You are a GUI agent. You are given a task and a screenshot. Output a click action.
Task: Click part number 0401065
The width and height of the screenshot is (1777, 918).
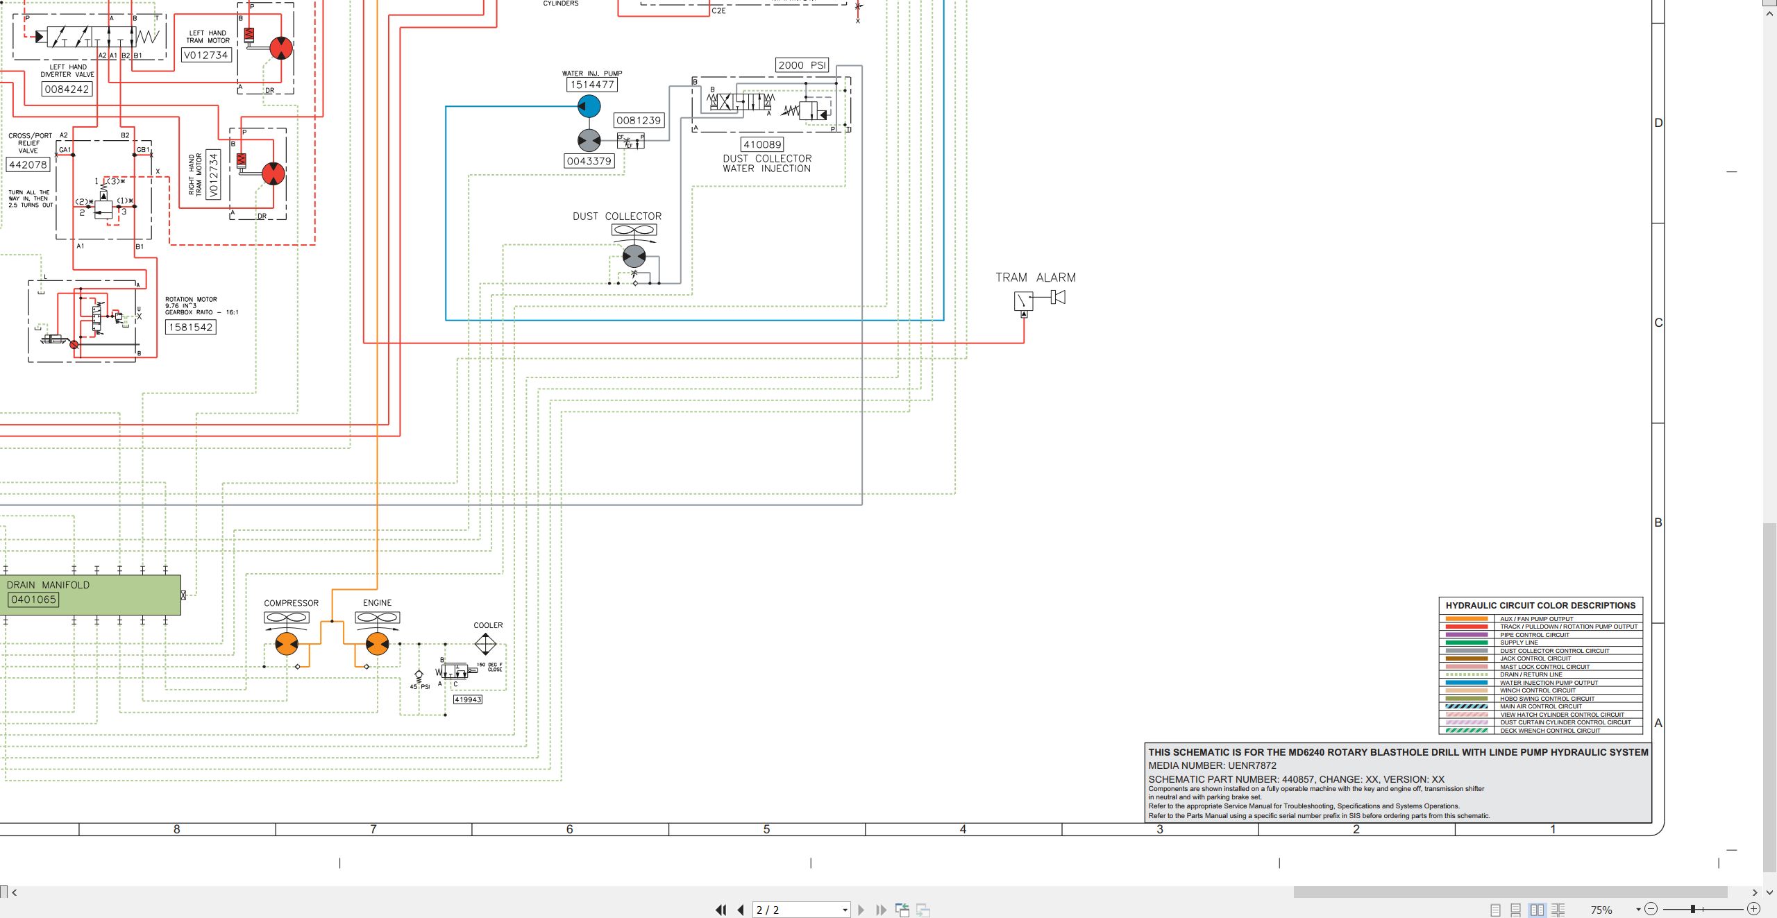tap(33, 600)
